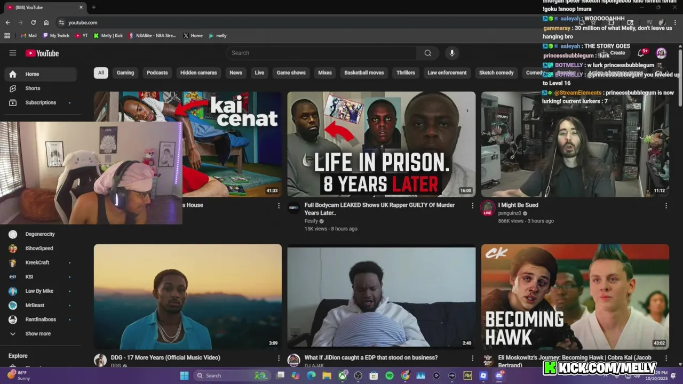The image size is (683, 384).
Task: Open MrBeast subscription channel
Action: pyautogui.click(x=41, y=305)
